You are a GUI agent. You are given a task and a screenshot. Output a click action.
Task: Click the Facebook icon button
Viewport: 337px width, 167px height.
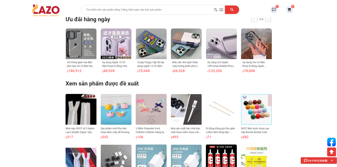[x=331, y=142]
